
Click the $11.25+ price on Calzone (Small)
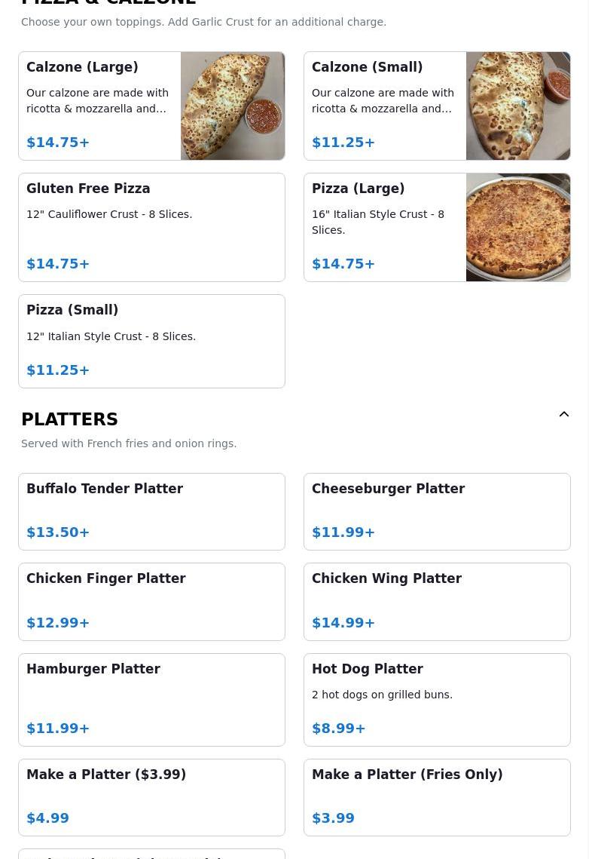343,143
